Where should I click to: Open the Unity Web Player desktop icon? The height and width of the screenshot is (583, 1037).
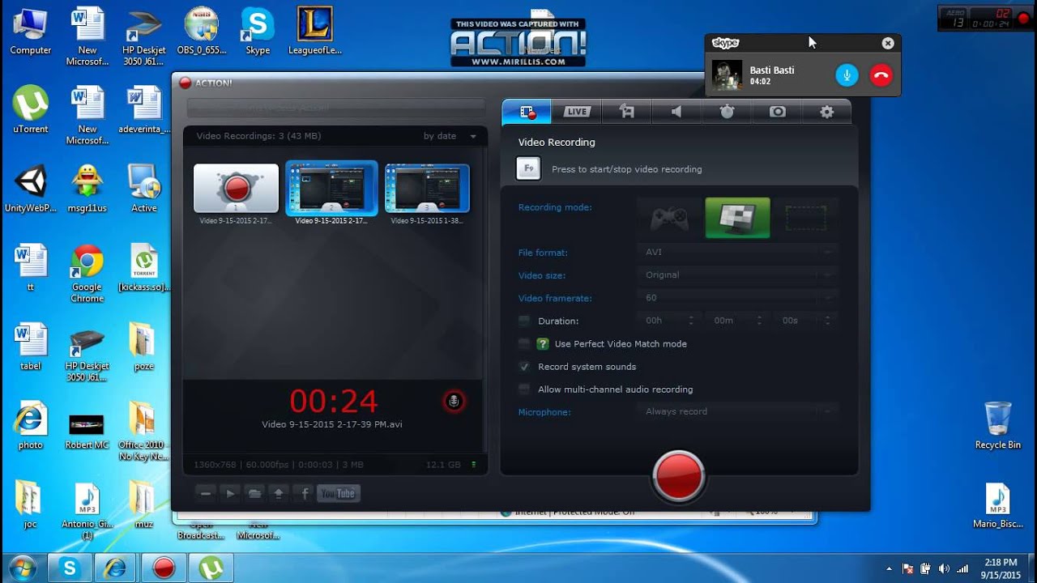pos(31,189)
